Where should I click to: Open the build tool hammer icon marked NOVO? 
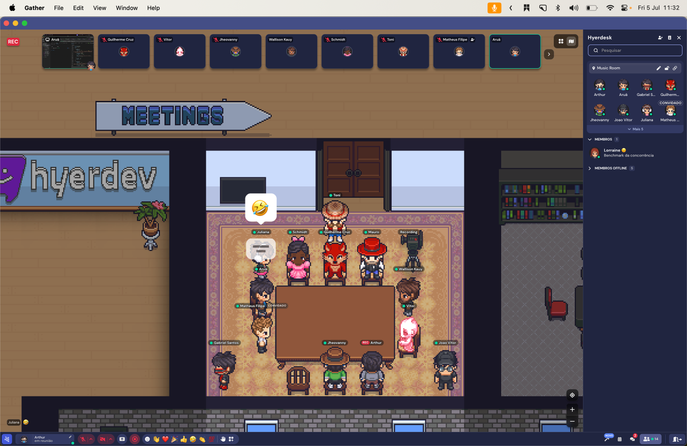coord(607,439)
